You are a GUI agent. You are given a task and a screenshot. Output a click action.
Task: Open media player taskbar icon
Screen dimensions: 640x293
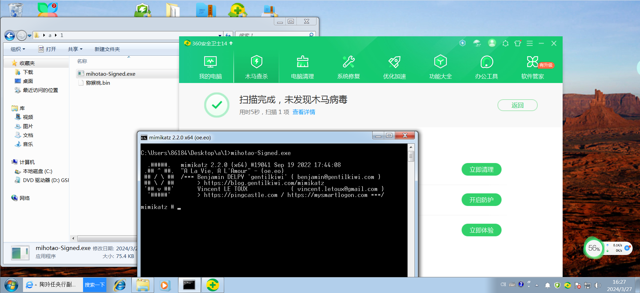165,285
